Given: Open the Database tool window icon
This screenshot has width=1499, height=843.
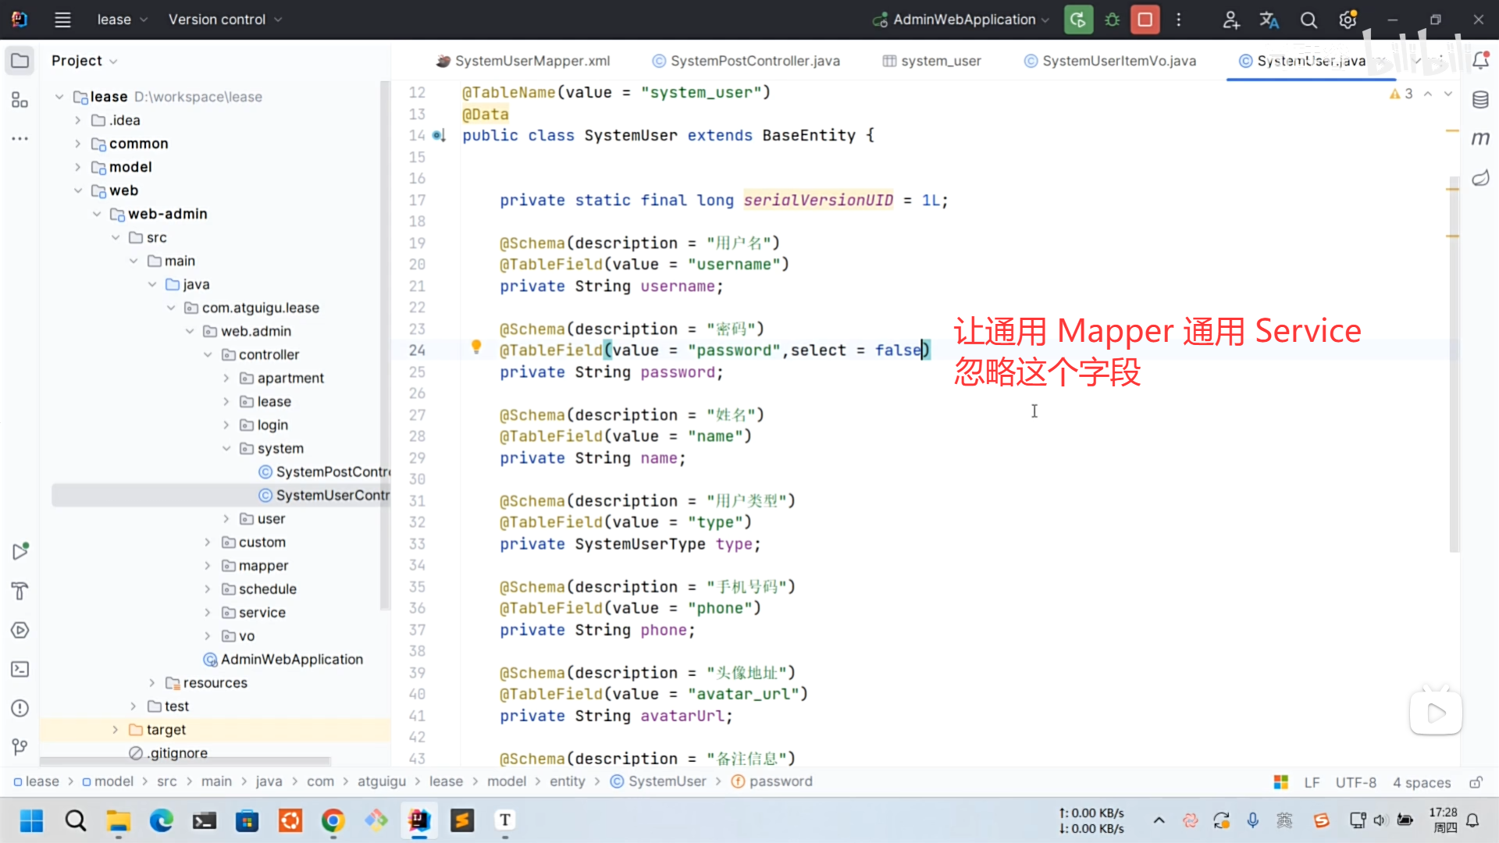Looking at the screenshot, I should click(1480, 100).
